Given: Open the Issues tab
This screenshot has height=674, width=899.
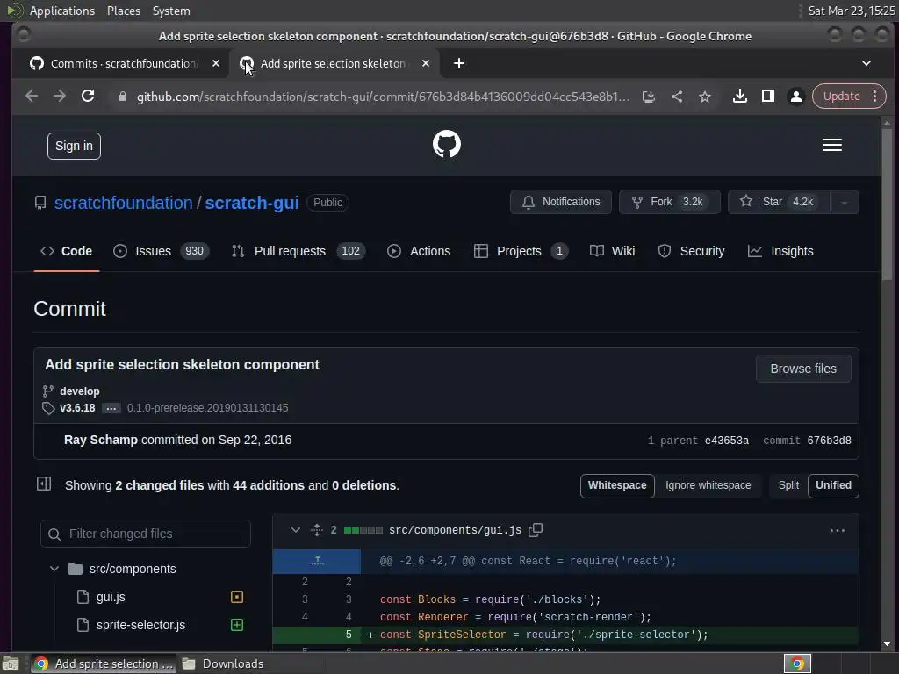Looking at the screenshot, I should point(162,251).
